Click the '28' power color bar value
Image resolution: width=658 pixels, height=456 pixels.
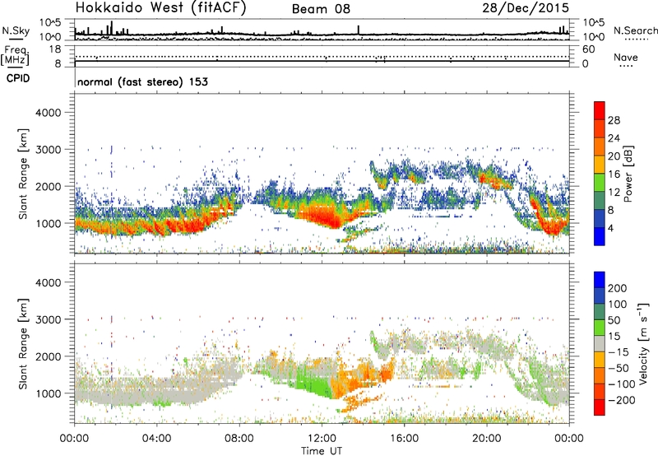(x=614, y=120)
